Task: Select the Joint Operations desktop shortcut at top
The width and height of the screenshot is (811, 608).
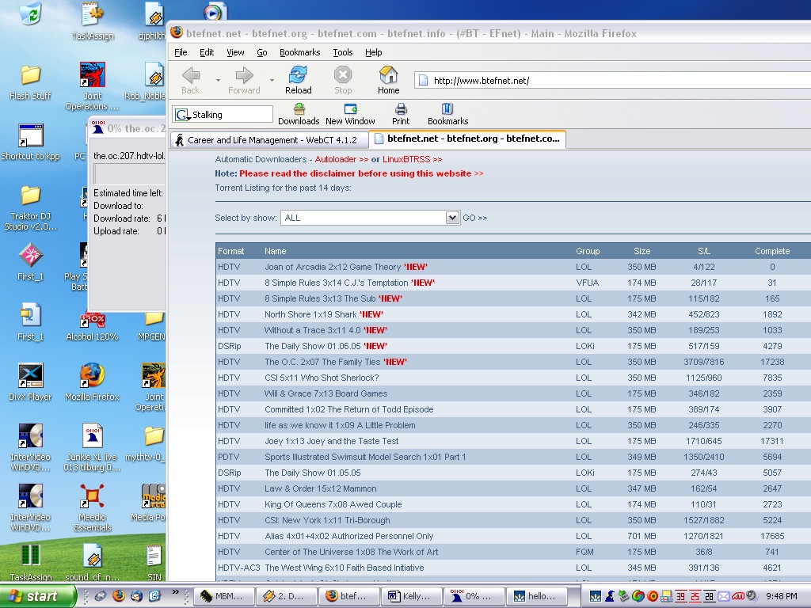Action: click(92, 86)
